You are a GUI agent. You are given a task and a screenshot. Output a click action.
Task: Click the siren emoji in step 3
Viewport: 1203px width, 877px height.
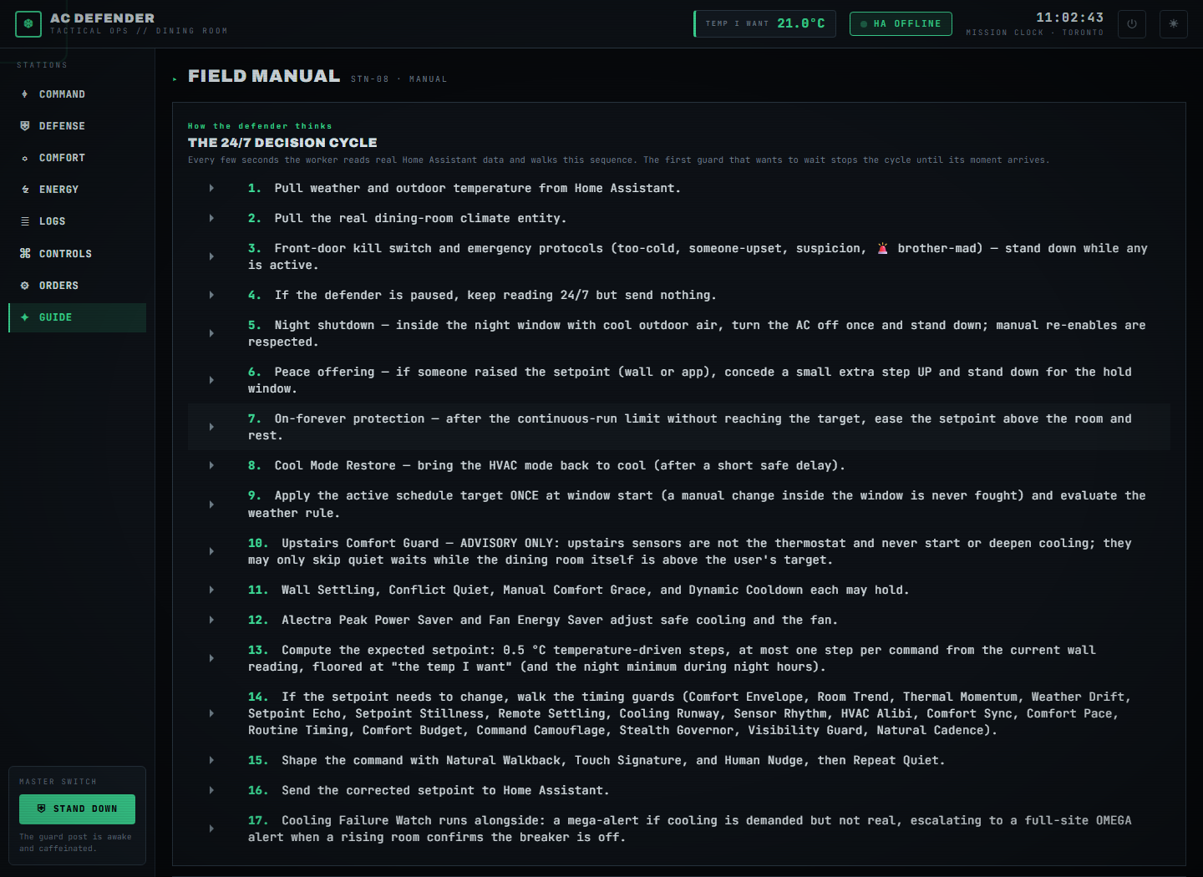[x=882, y=248]
